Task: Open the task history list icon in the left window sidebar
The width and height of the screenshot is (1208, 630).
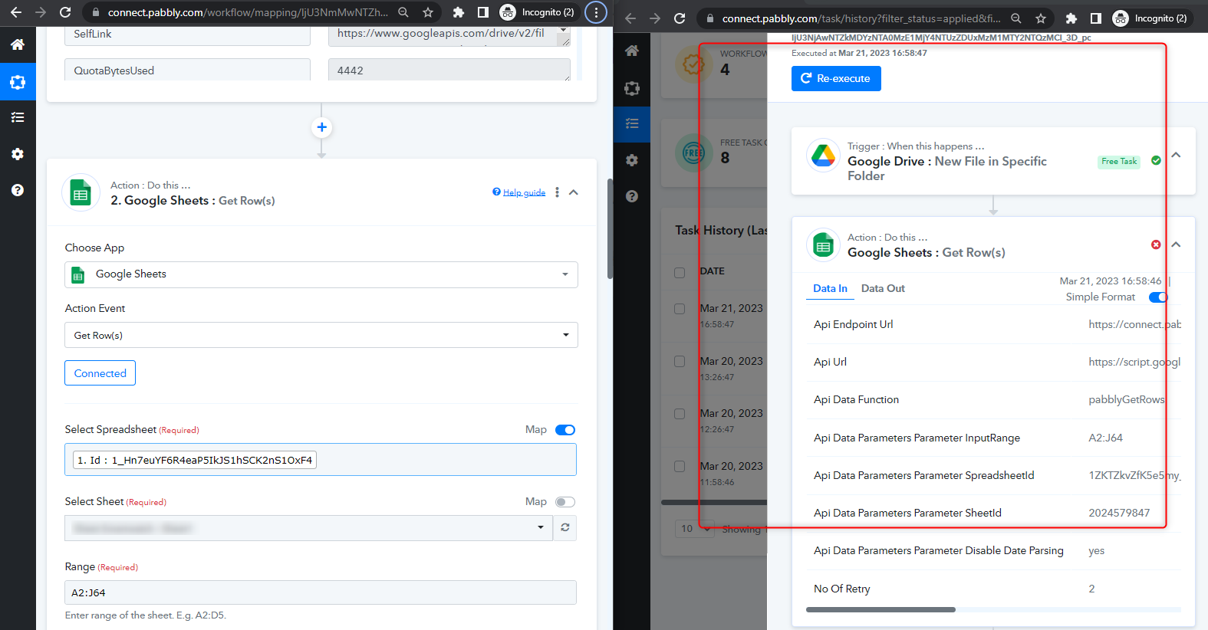Action: 18,117
